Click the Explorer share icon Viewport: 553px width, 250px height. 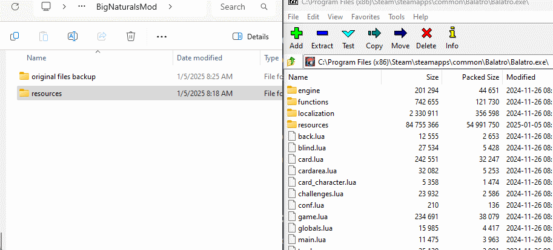(102, 36)
